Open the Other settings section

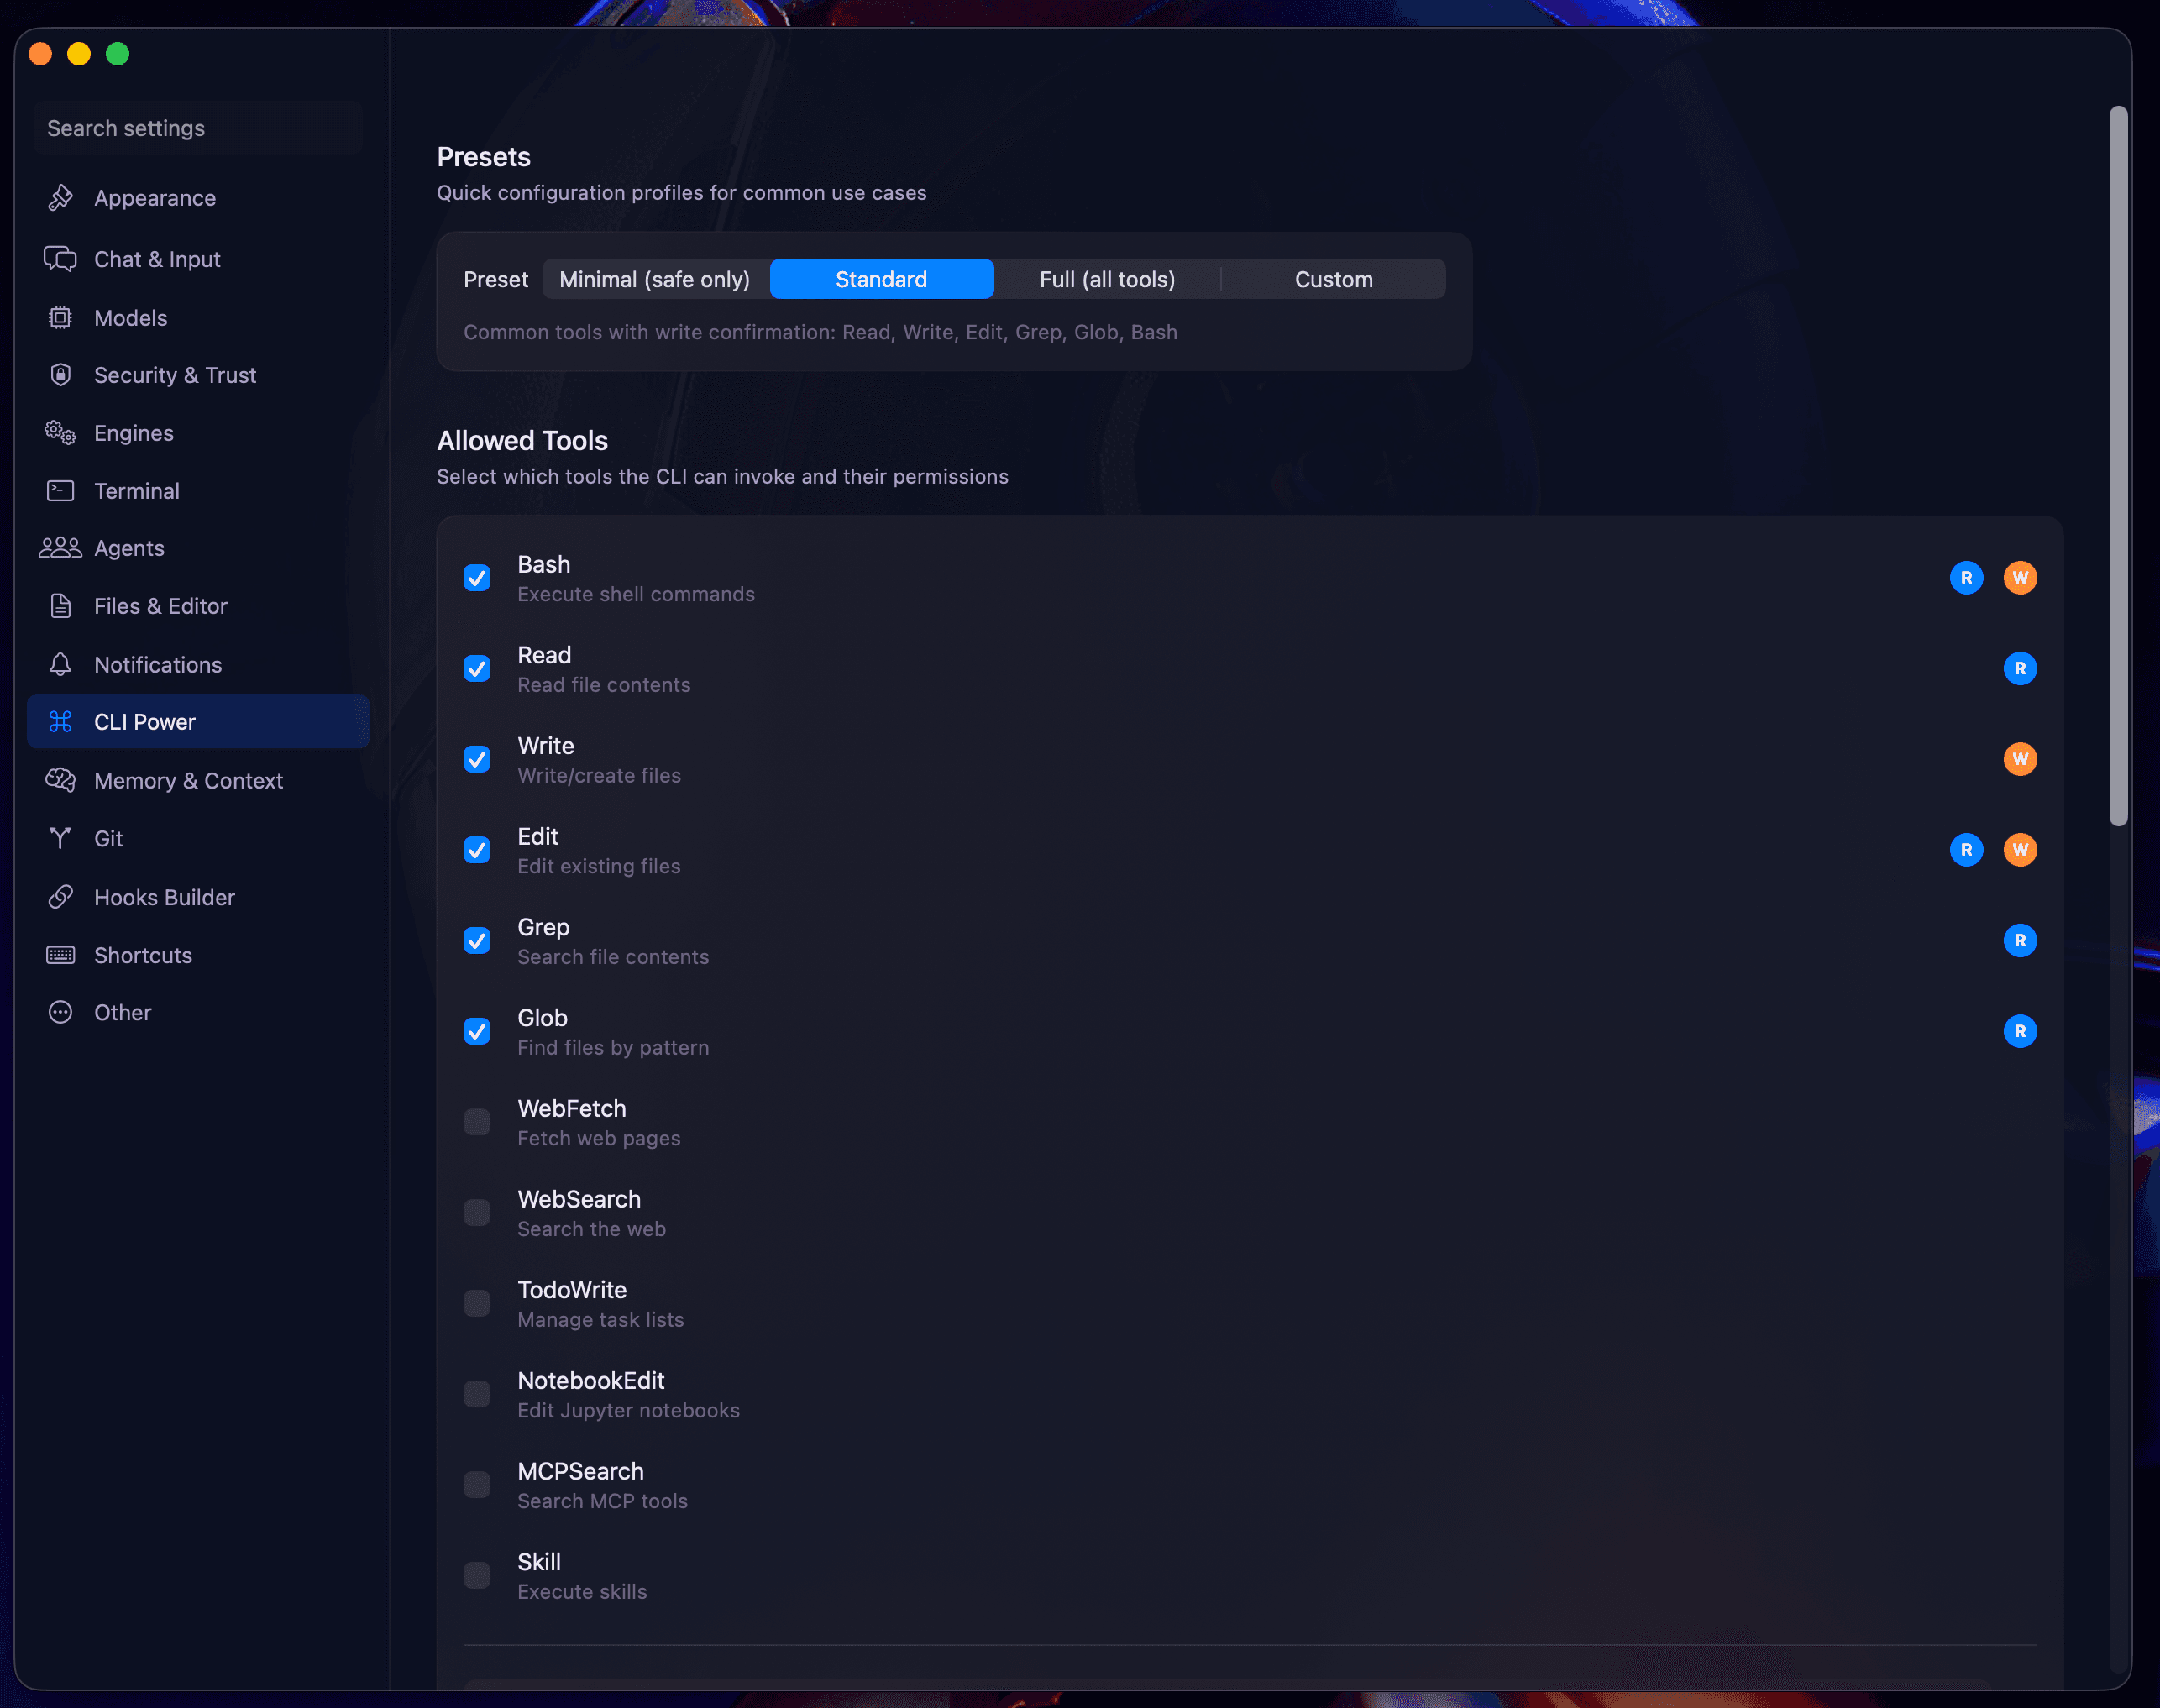122,1012
